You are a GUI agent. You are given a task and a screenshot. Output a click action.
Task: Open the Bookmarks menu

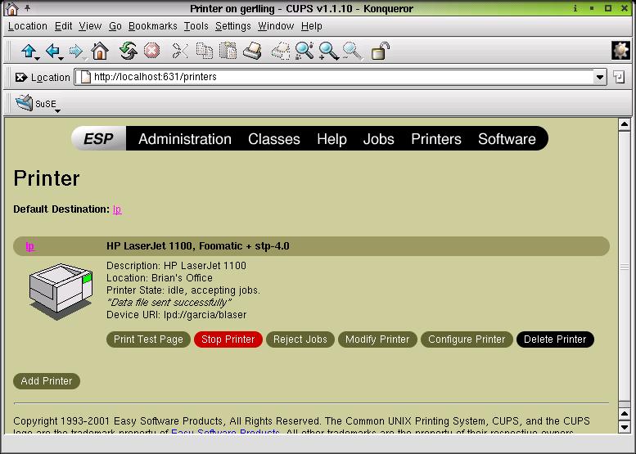click(x=152, y=26)
